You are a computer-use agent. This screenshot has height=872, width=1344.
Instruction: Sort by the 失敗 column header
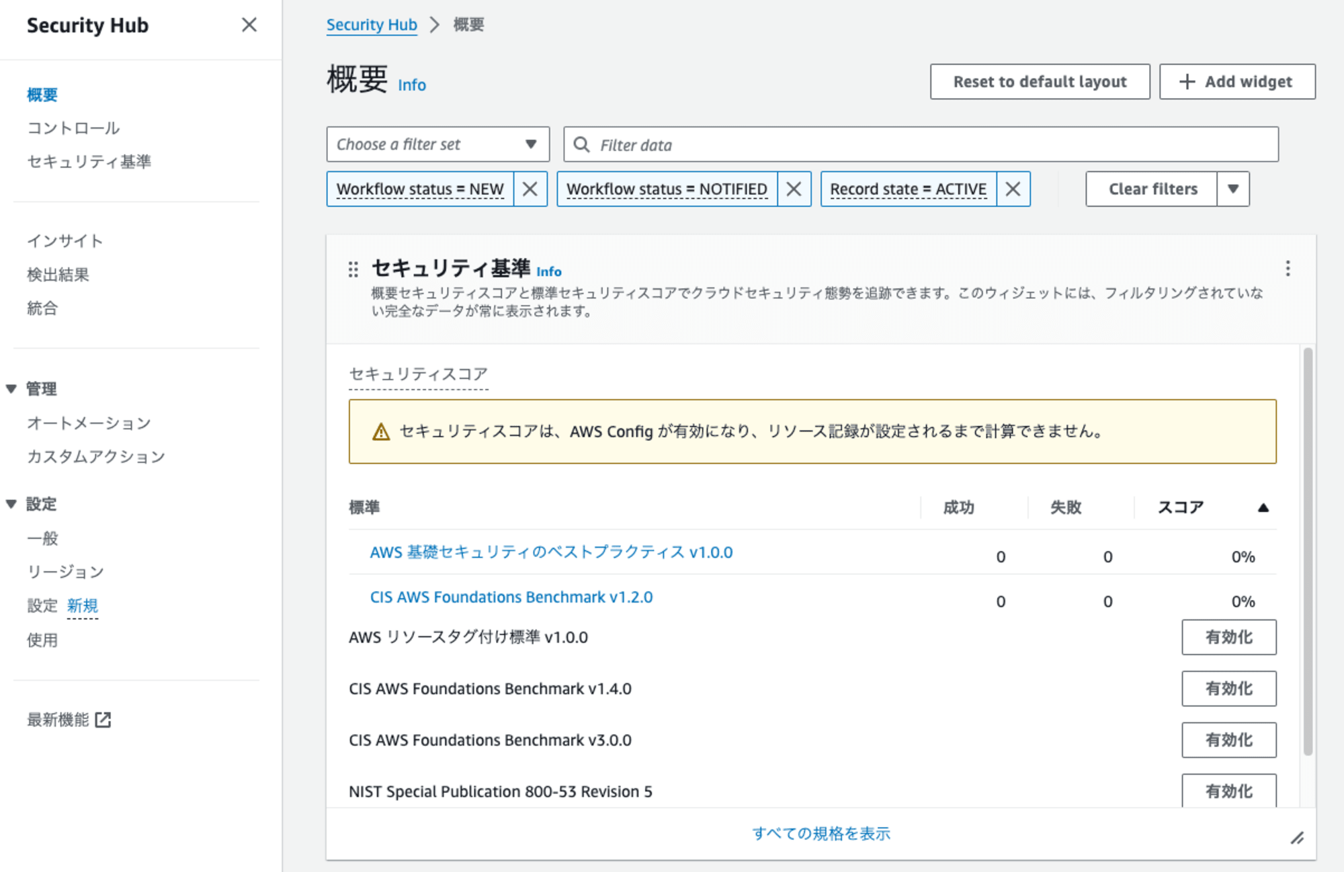(1066, 507)
